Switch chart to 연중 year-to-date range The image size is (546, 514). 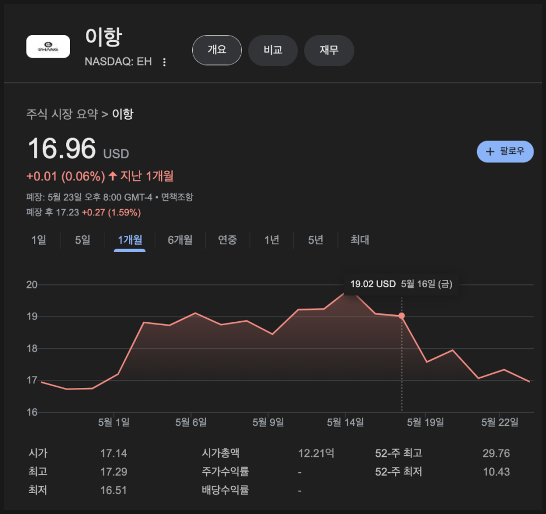227,240
